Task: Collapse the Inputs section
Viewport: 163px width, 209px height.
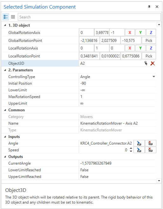Action: (5, 137)
